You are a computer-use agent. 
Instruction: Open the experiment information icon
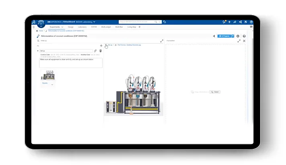238,36
